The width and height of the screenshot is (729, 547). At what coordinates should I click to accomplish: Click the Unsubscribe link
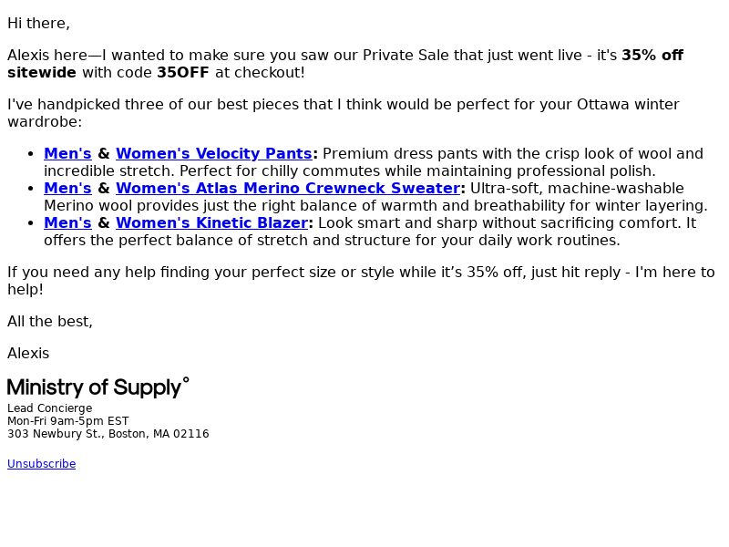(41, 464)
